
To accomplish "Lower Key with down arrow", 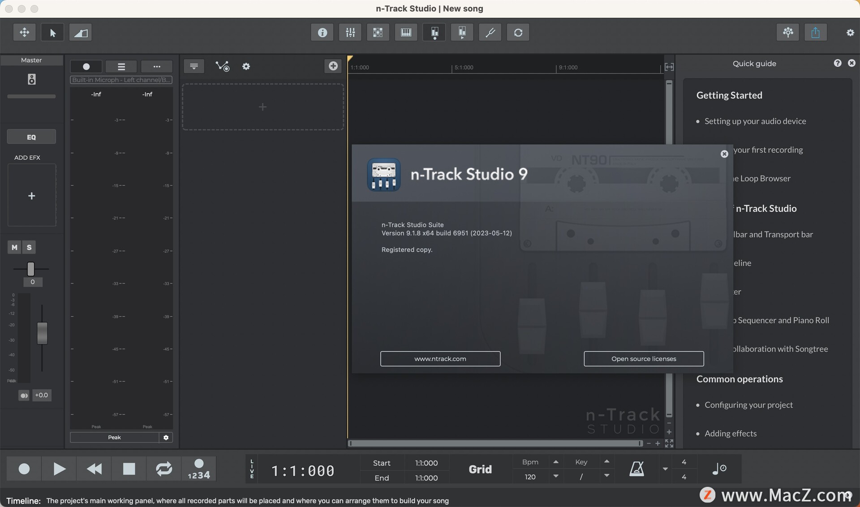I will [x=606, y=476].
